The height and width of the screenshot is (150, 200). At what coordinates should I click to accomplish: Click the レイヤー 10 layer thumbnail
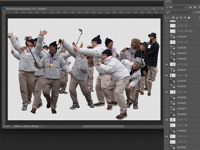point(172,75)
